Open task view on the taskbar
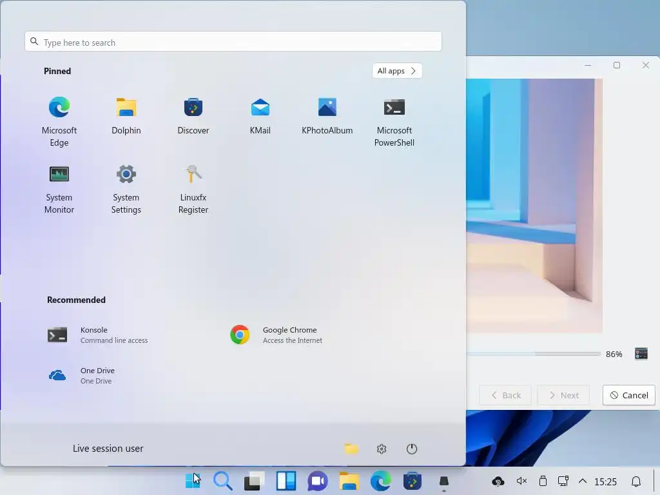660x495 pixels. pos(254,481)
